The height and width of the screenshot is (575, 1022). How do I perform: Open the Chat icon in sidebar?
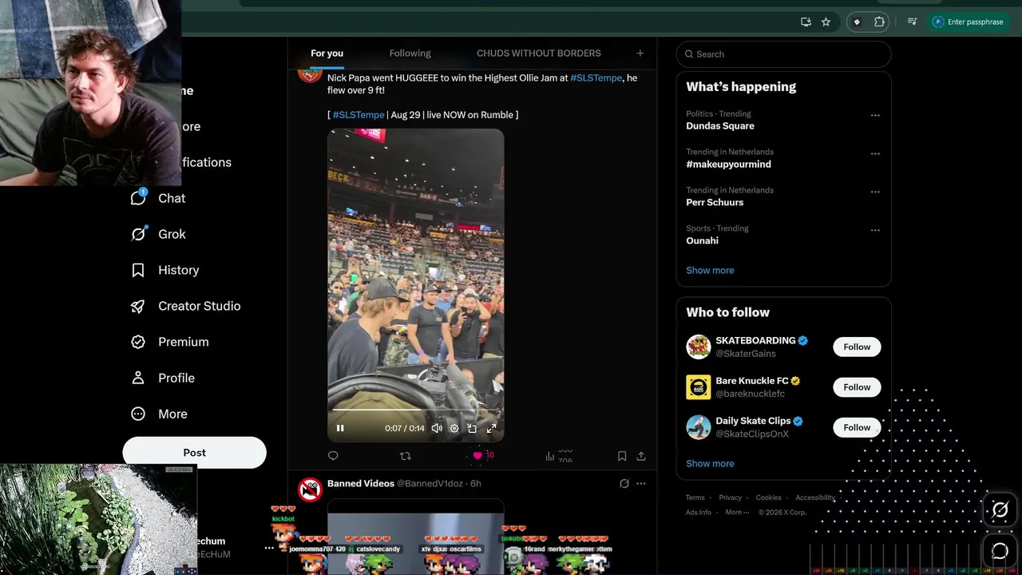coord(138,197)
